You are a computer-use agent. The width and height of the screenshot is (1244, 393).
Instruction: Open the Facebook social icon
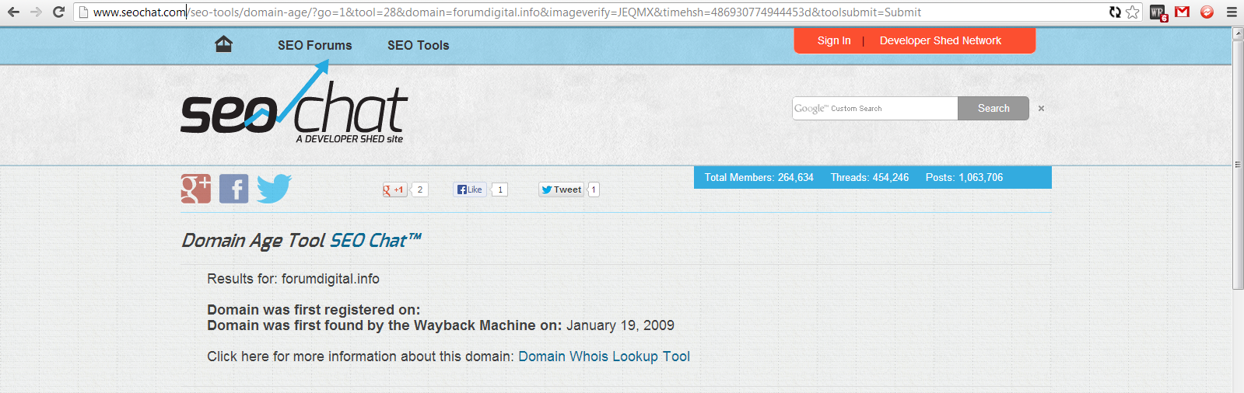pyautogui.click(x=233, y=189)
